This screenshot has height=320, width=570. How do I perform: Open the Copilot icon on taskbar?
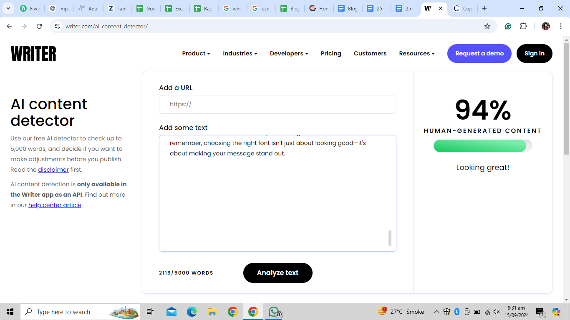pyautogui.click(x=556, y=312)
